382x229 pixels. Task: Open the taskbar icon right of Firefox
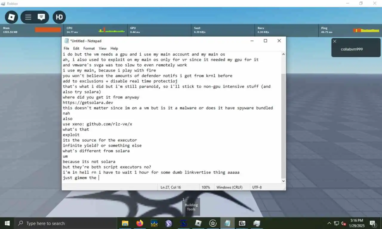point(154,223)
